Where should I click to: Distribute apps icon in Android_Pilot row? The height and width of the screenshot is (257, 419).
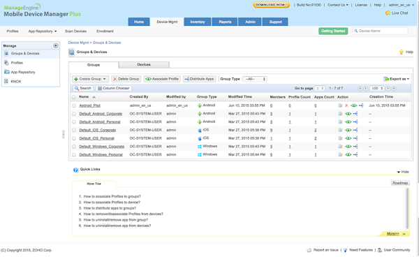361,105
